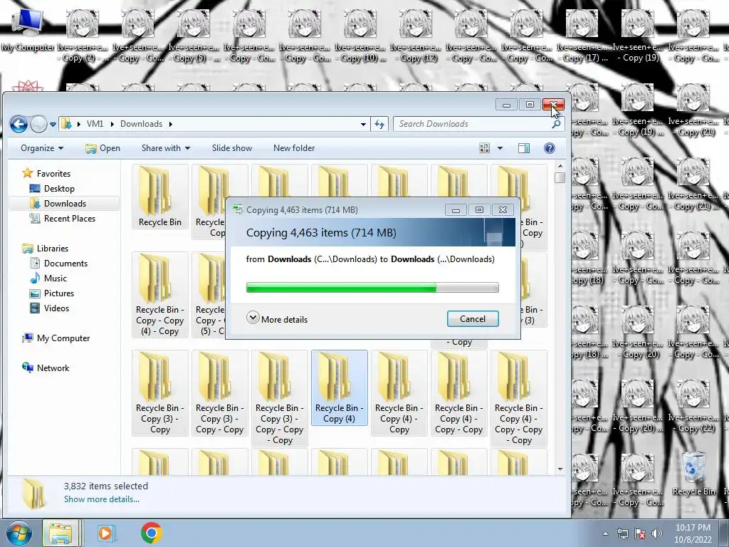Toggle the preview pane icon

pos(524,148)
